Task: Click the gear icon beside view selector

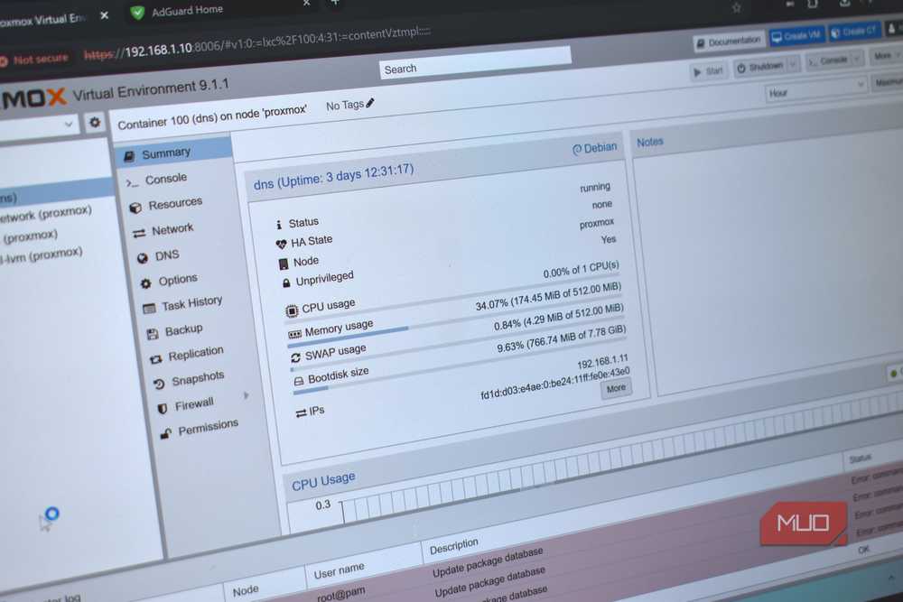Action: [95, 122]
